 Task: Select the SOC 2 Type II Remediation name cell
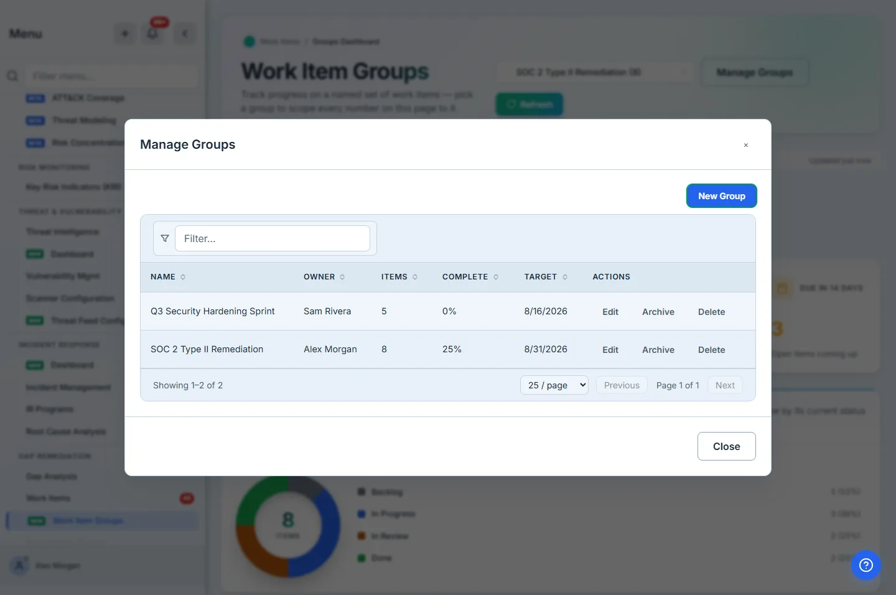(x=207, y=349)
